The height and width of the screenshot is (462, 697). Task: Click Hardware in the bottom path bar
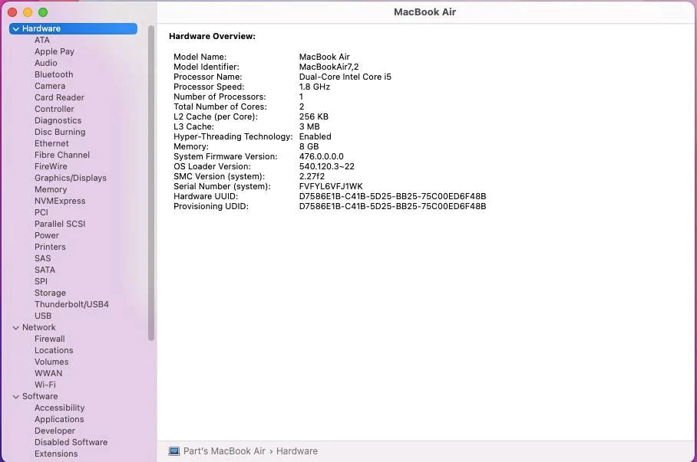pos(297,451)
